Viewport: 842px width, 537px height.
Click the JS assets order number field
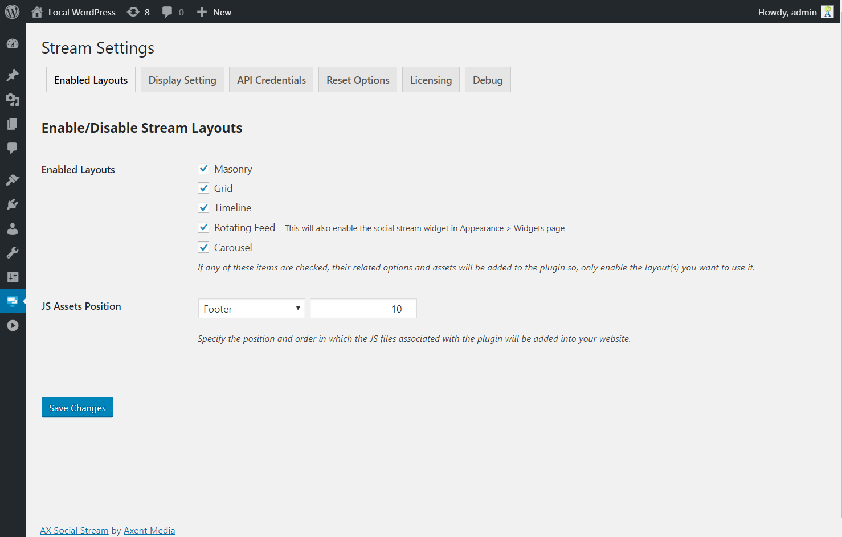pos(363,309)
